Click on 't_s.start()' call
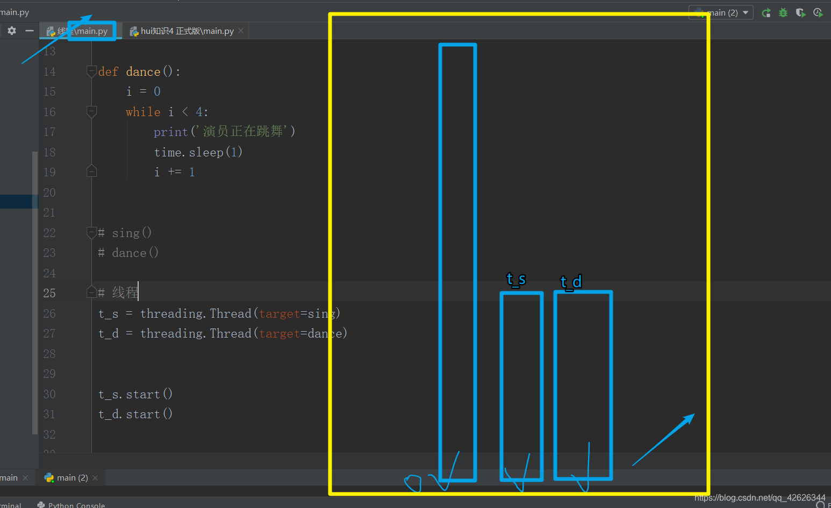 click(135, 394)
